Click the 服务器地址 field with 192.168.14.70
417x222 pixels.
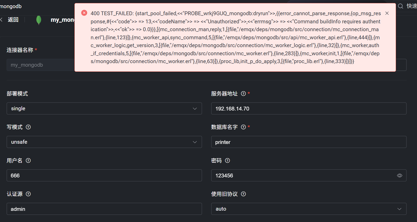coord(309,108)
